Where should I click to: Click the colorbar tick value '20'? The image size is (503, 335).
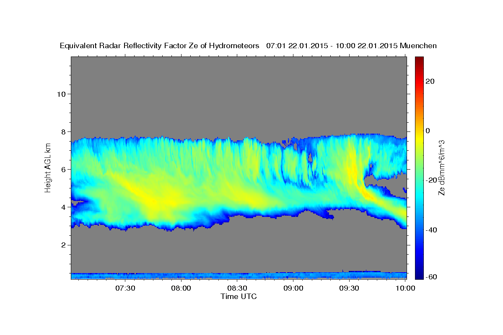coord(430,81)
